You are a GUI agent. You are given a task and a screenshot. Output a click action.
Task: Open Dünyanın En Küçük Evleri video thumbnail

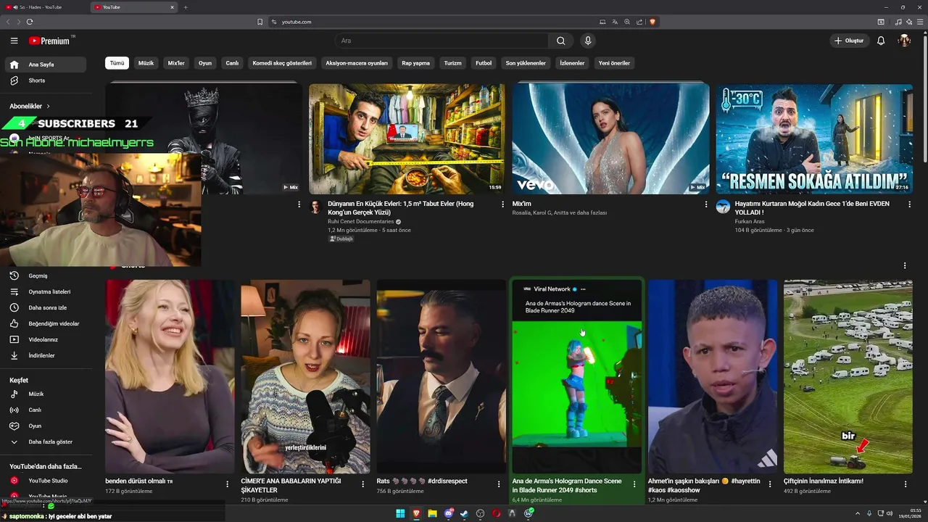[x=407, y=138]
